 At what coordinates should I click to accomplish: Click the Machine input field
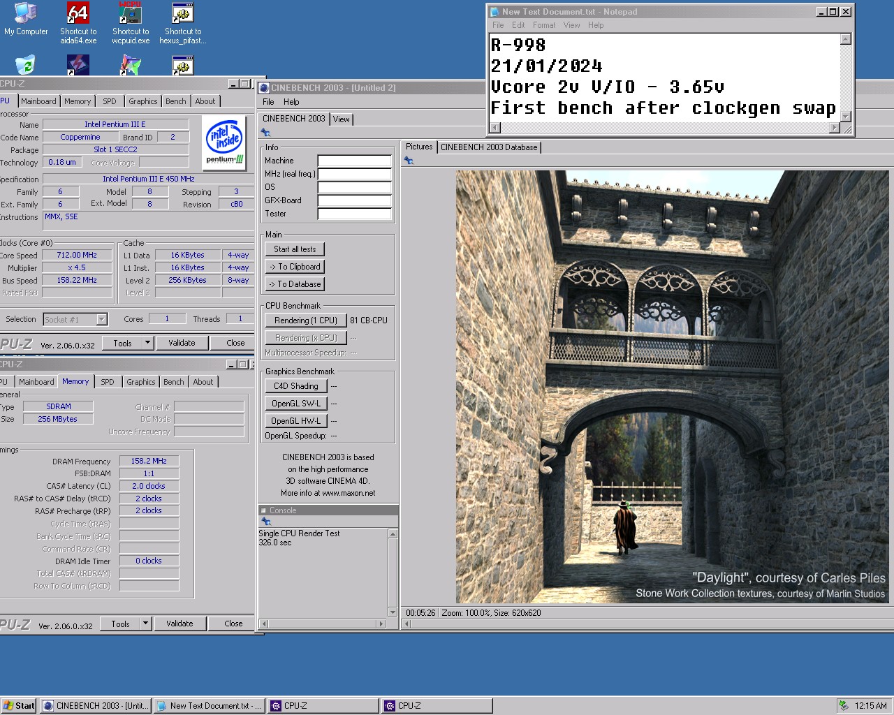tap(354, 161)
